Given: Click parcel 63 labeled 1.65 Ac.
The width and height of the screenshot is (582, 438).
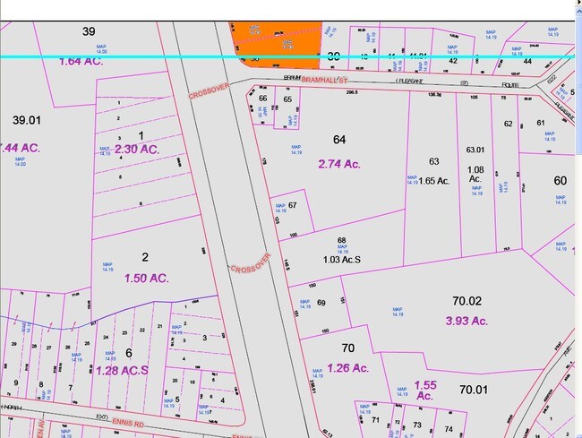Looking at the screenshot, I should pyautogui.click(x=433, y=172).
